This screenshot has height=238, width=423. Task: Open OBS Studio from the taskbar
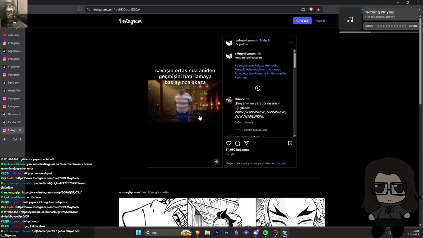point(275,233)
